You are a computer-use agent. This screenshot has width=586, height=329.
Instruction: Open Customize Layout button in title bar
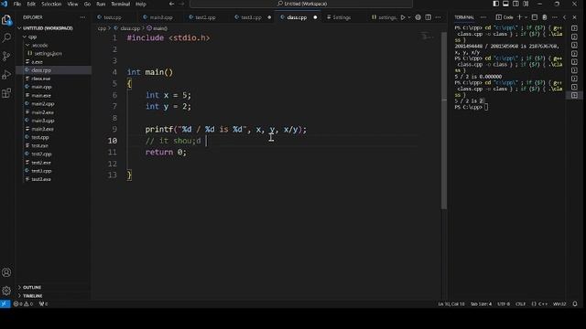click(526, 4)
